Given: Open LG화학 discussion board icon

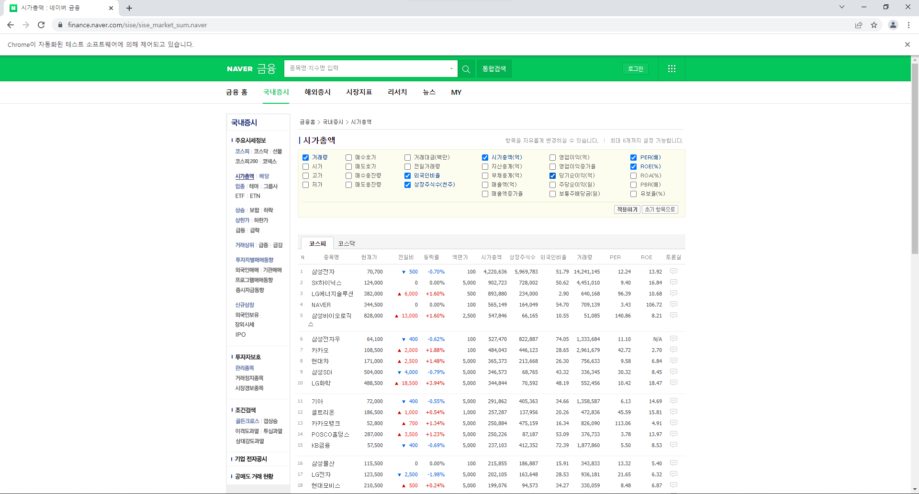Looking at the screenshot, I should point(673,383).
